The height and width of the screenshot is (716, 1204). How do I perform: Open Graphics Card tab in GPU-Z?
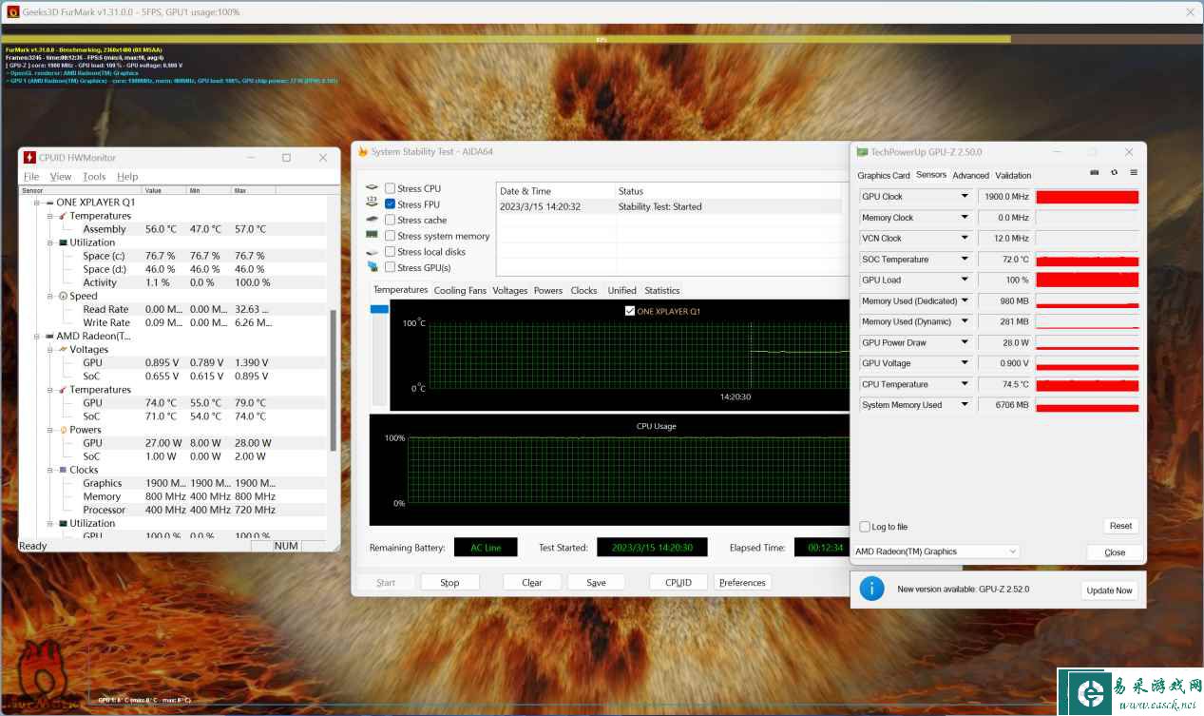click(884, 176)
